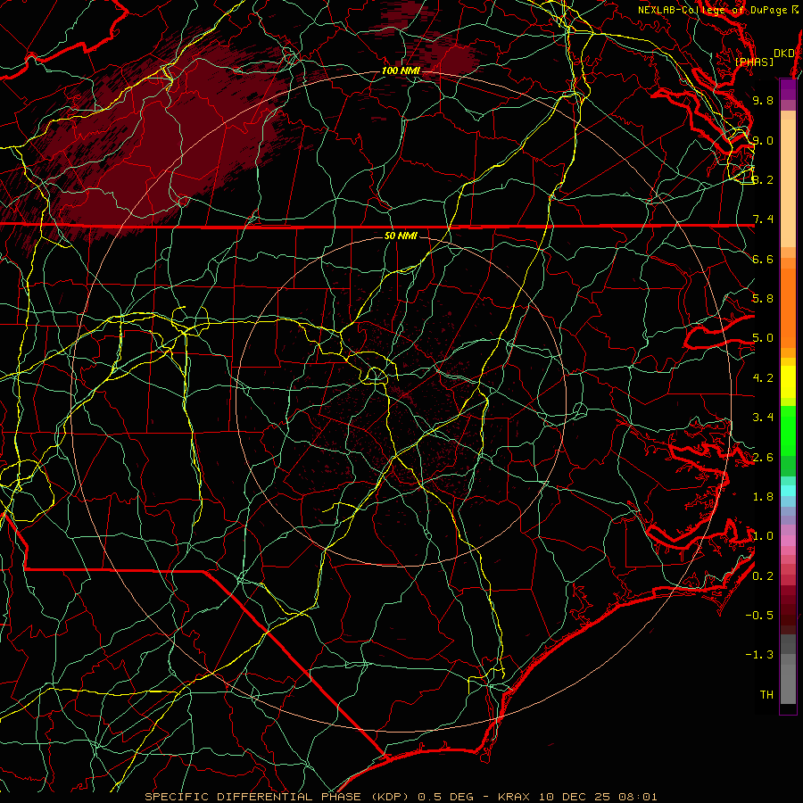The height and width of the screenshot is (803, 803).
Task: Select the 5.8 legend value
Action: pos(763,299)
